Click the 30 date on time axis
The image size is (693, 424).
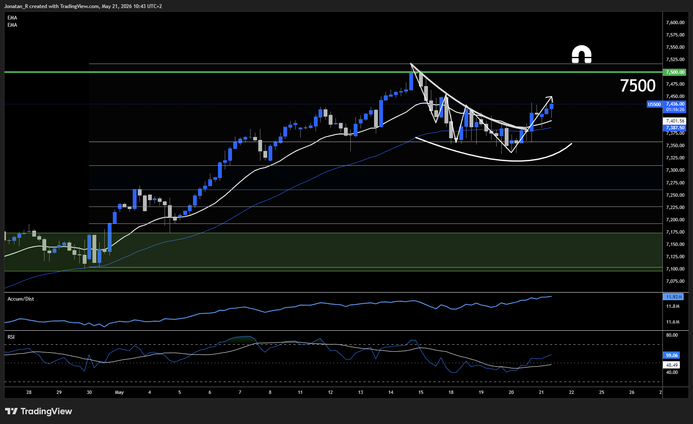(x=89, y=392)
